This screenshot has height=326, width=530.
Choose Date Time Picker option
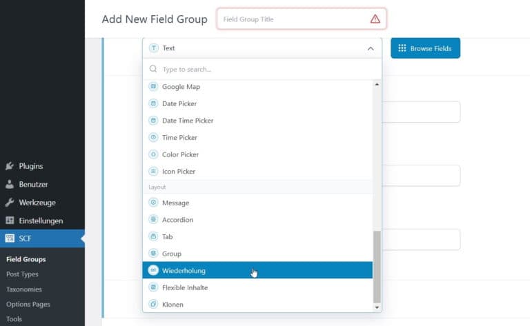tap(257, 120)
